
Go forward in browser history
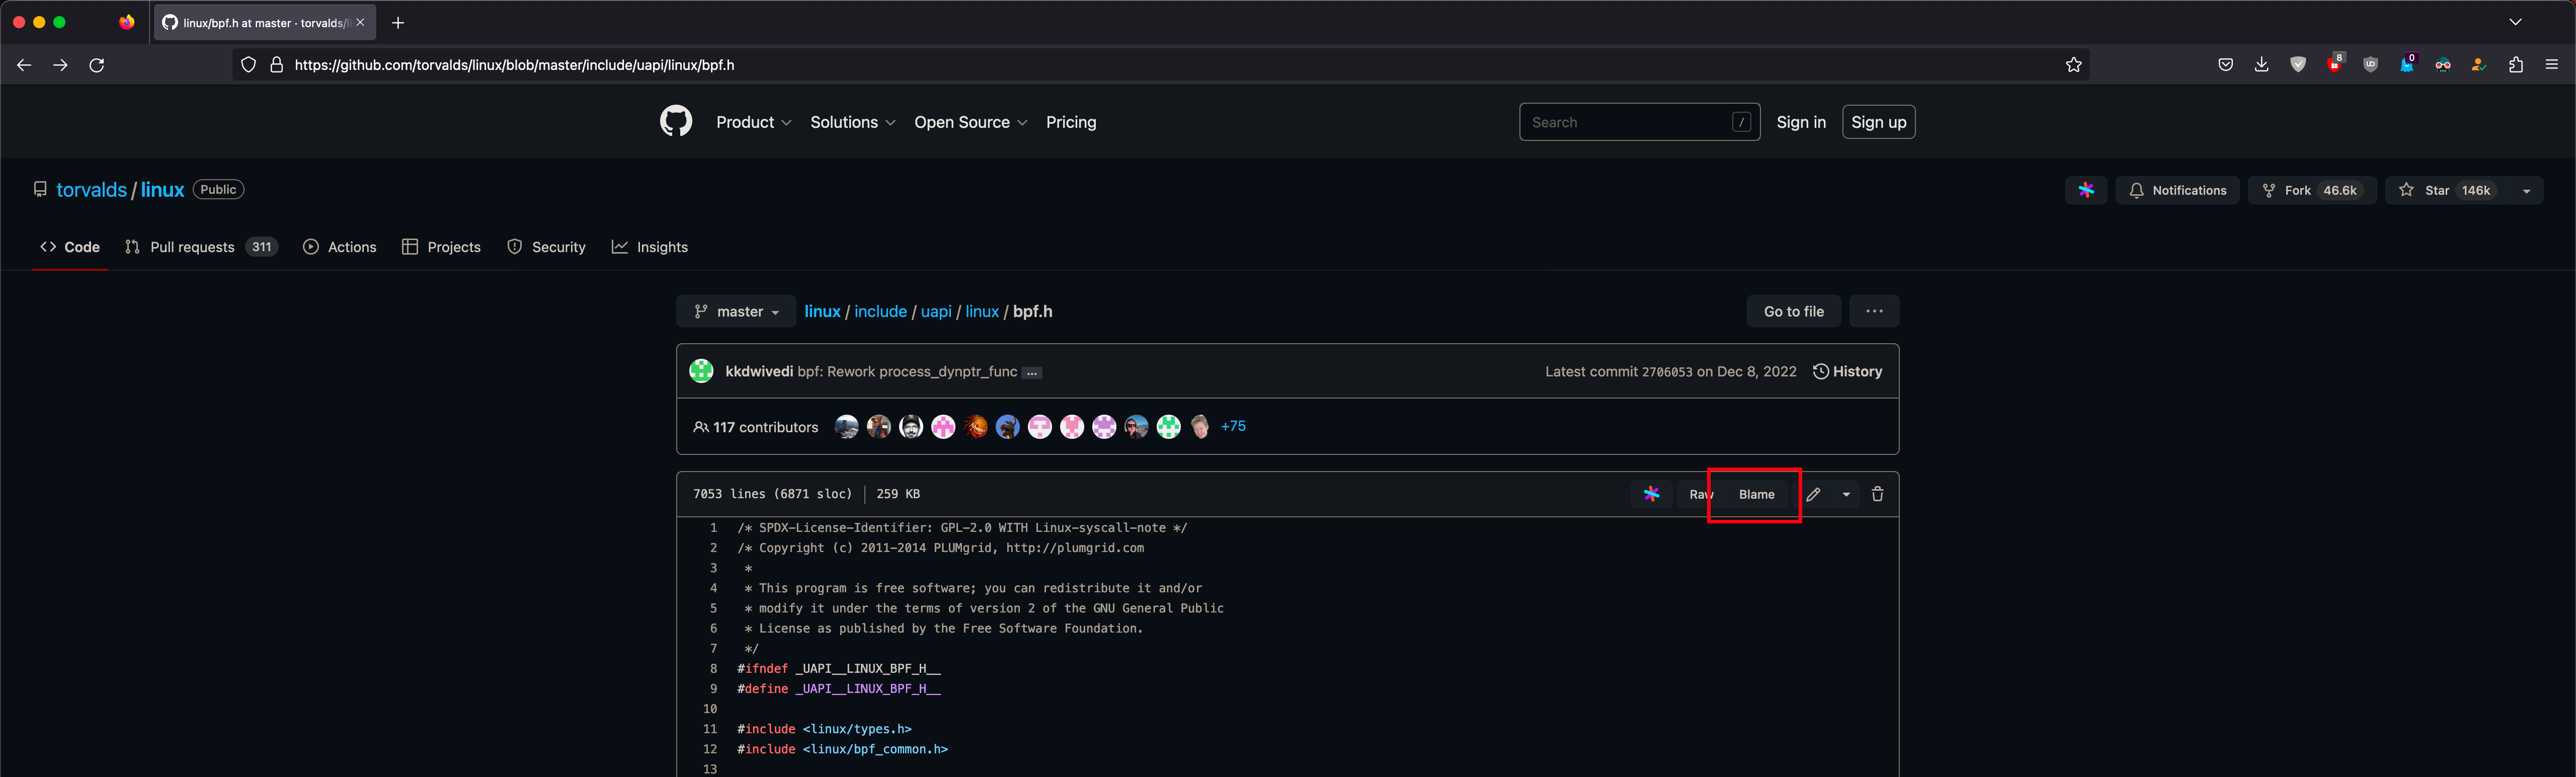(61, 65)
